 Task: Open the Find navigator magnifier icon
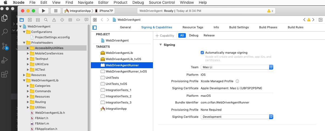point(46,20)
